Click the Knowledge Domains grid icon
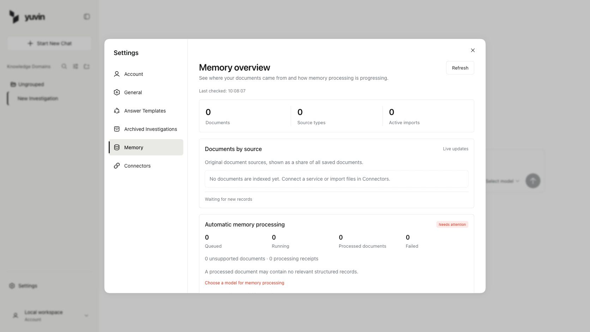The image size is (590, 332). tap(76, 66)
